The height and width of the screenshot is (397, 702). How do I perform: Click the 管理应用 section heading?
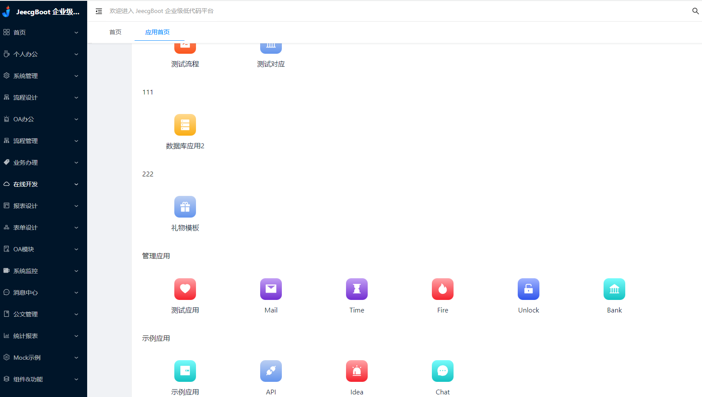pyautogui.click(x=156, y=256)
